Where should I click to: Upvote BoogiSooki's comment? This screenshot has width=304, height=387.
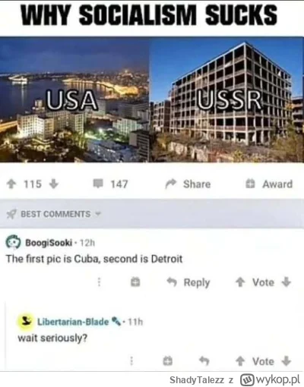point(240,282)
